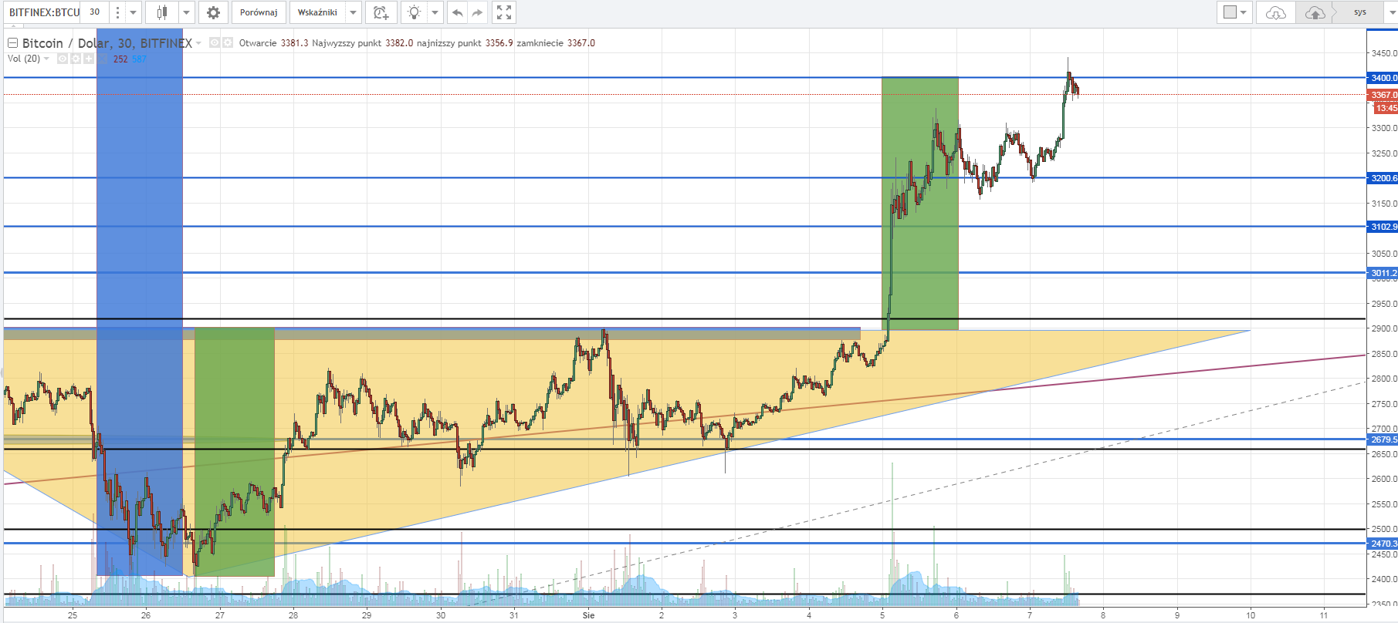The width and height of the screenshot is (1398, 623).
Task: Click the 13:45 countdown label
Action: tap(1385, 108)
